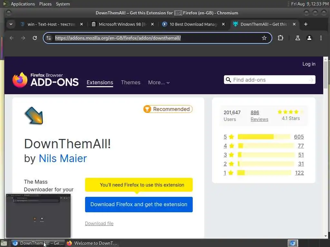The height and width of the screenshot is (247, 330).
Task: Expand the More... menu
Action: (159, 83)
